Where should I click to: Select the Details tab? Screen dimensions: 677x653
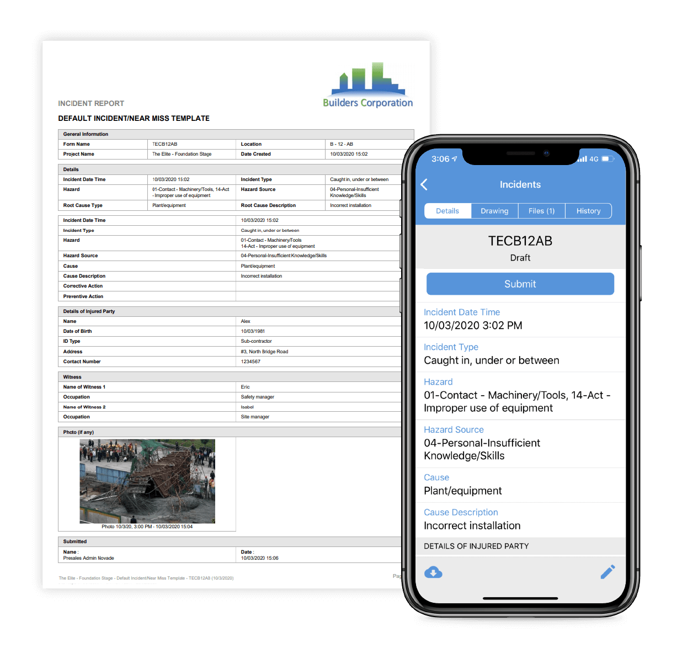(x=447, y=210)
